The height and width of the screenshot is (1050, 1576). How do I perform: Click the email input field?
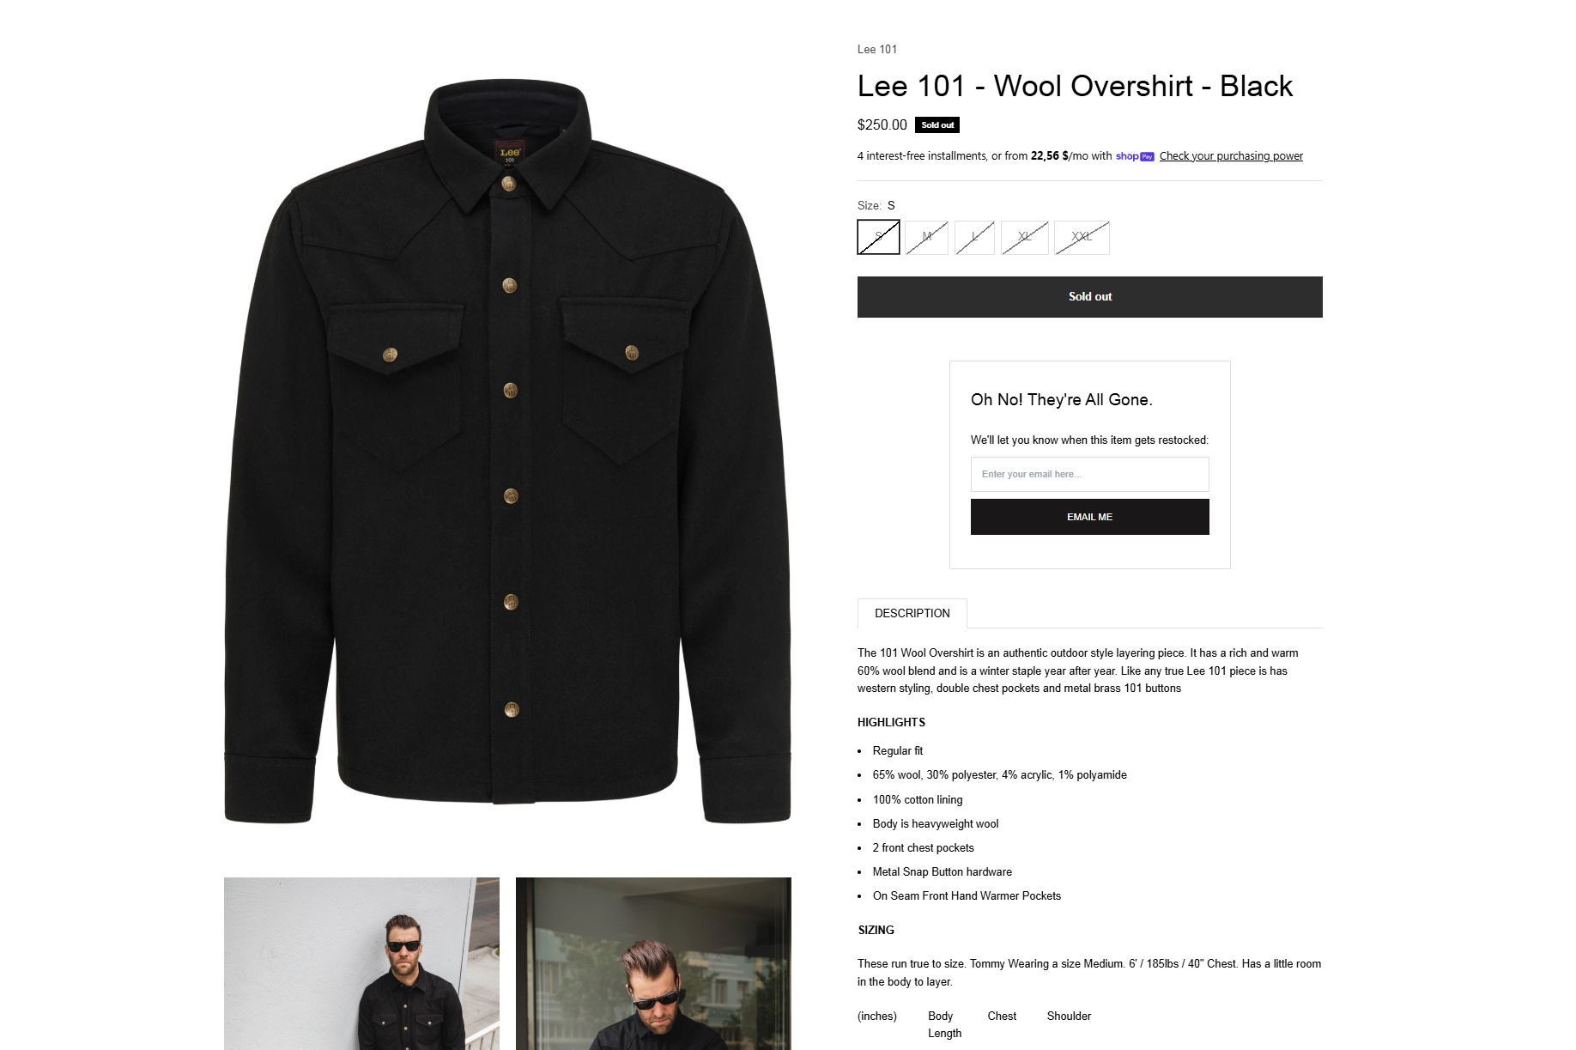(x=1089, y=474)
